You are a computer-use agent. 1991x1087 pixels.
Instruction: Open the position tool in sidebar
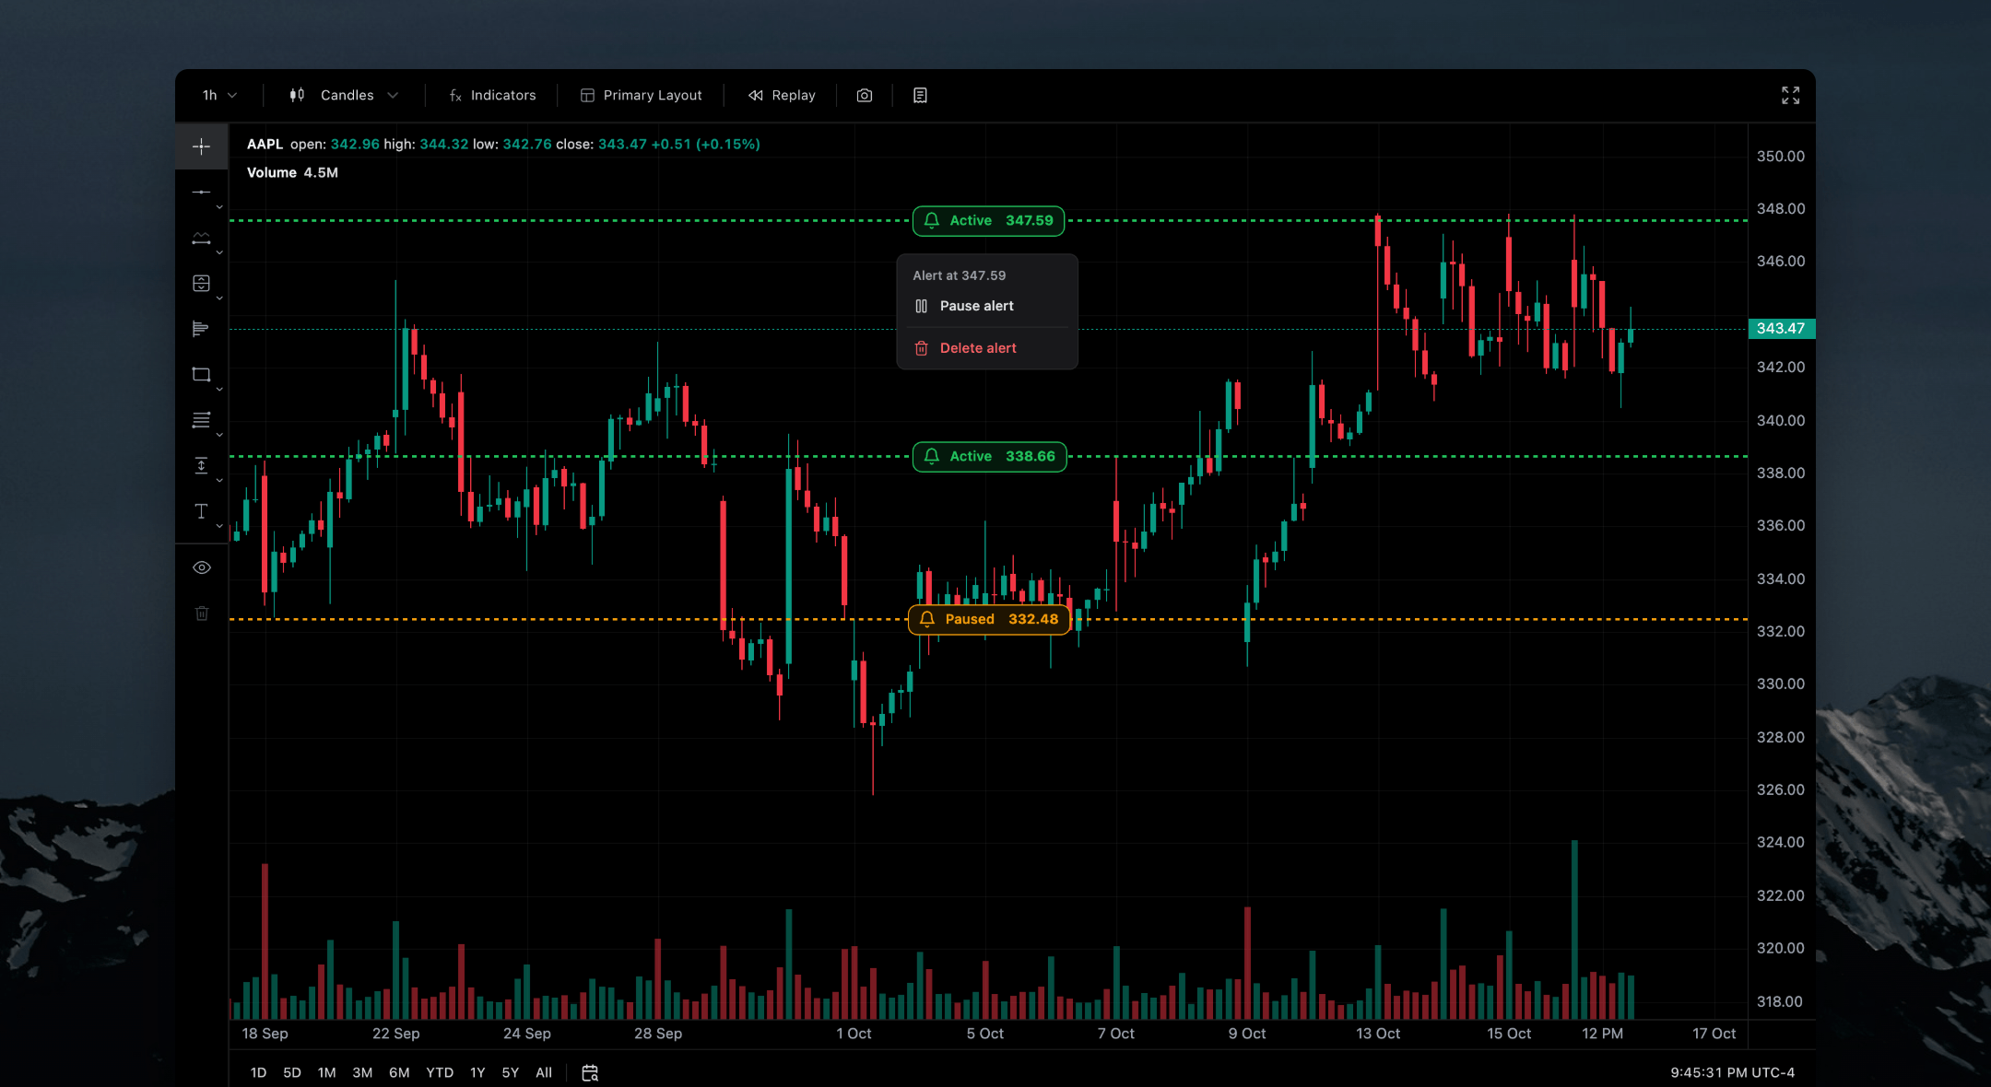coord(201,283)
